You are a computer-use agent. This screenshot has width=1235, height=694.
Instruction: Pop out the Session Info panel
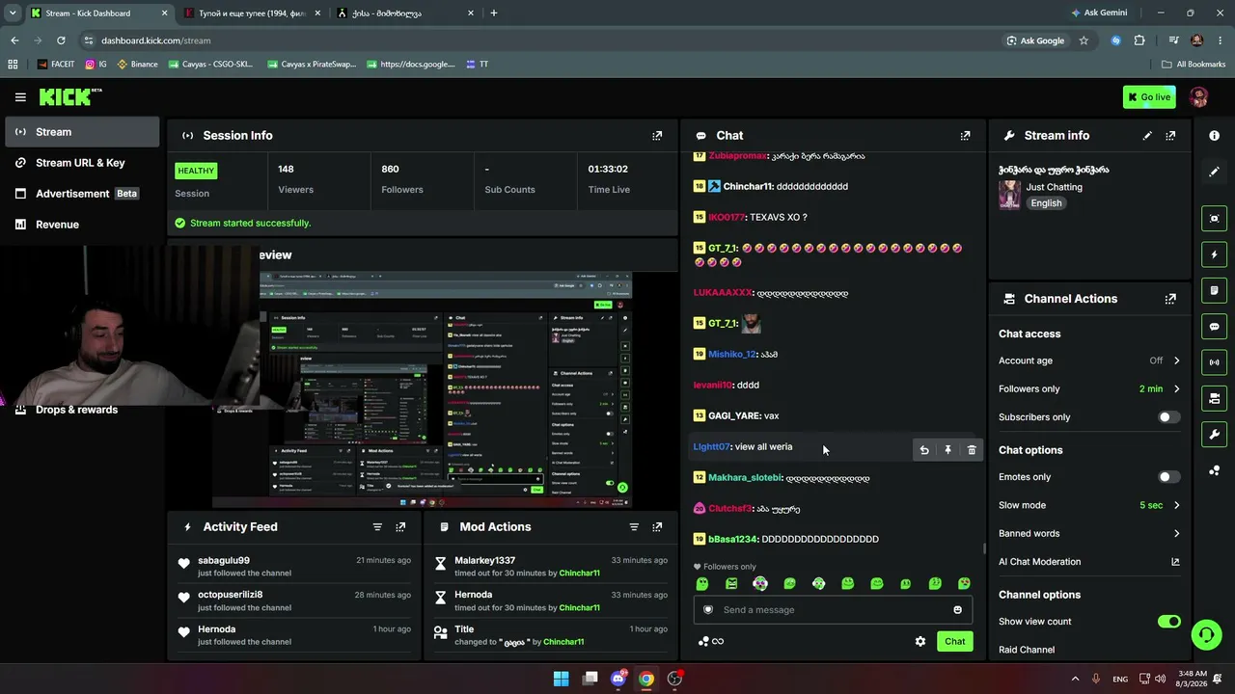tap(657, 136)
